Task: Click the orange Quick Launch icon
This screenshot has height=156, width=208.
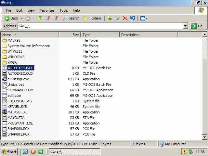Action: pyautogui.click(x=33, y=152)
